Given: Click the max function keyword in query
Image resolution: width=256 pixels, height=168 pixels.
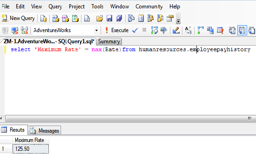Looking at the screenshot, I should click(96, 49).
